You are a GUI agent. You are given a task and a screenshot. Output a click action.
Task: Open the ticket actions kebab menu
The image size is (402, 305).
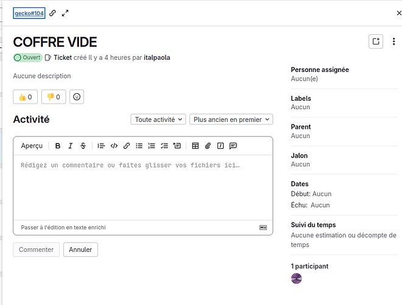click(393, 41)
